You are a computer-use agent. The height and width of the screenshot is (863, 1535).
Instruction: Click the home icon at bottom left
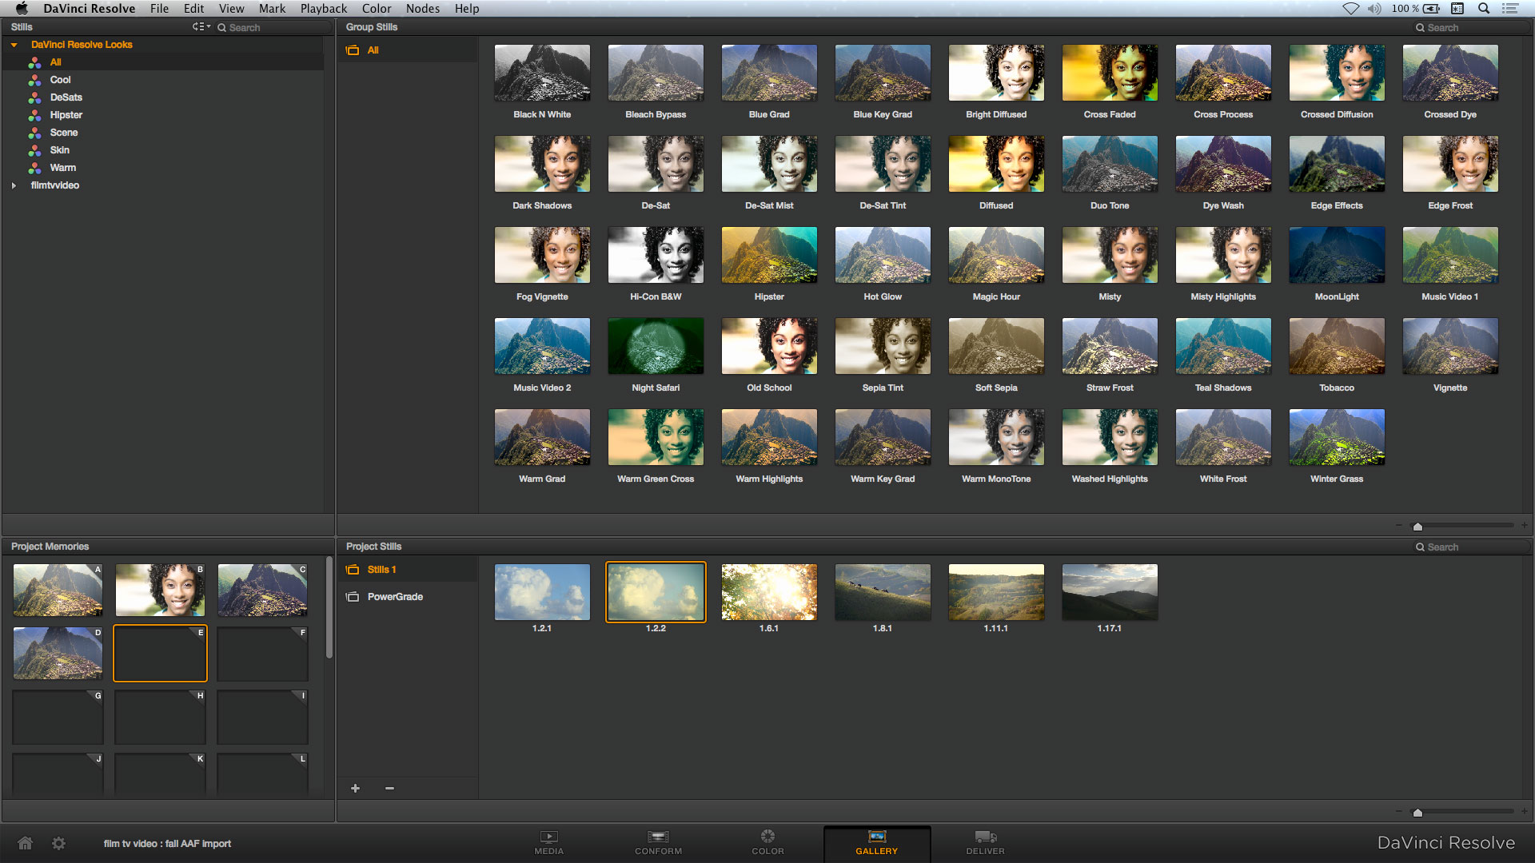(26, 843)
